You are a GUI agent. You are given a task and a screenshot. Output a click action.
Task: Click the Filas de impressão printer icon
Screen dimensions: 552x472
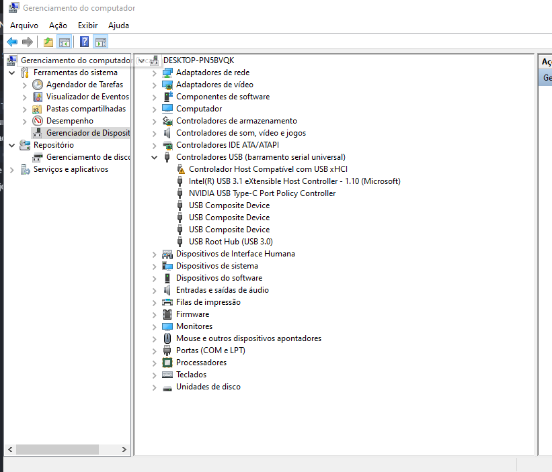(x=167, y=302)
